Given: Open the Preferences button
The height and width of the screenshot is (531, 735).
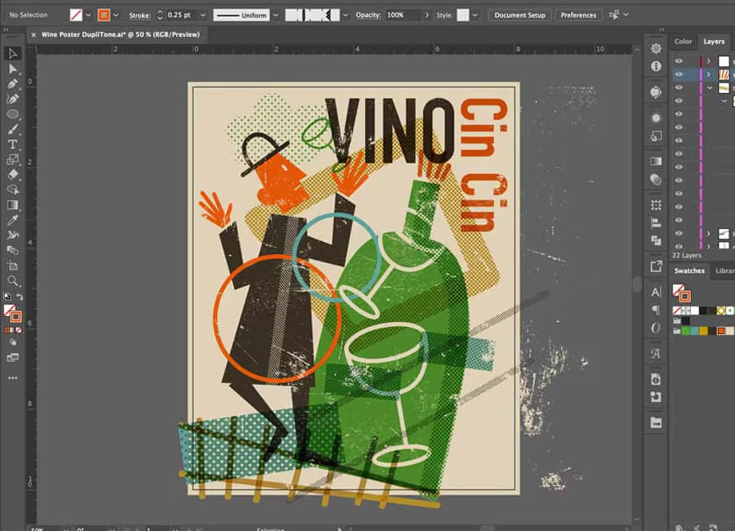Looking at the screenshot, I should point(578,16).
